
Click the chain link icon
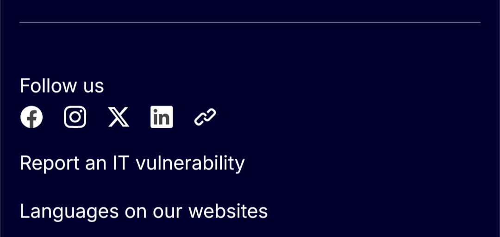205,117
